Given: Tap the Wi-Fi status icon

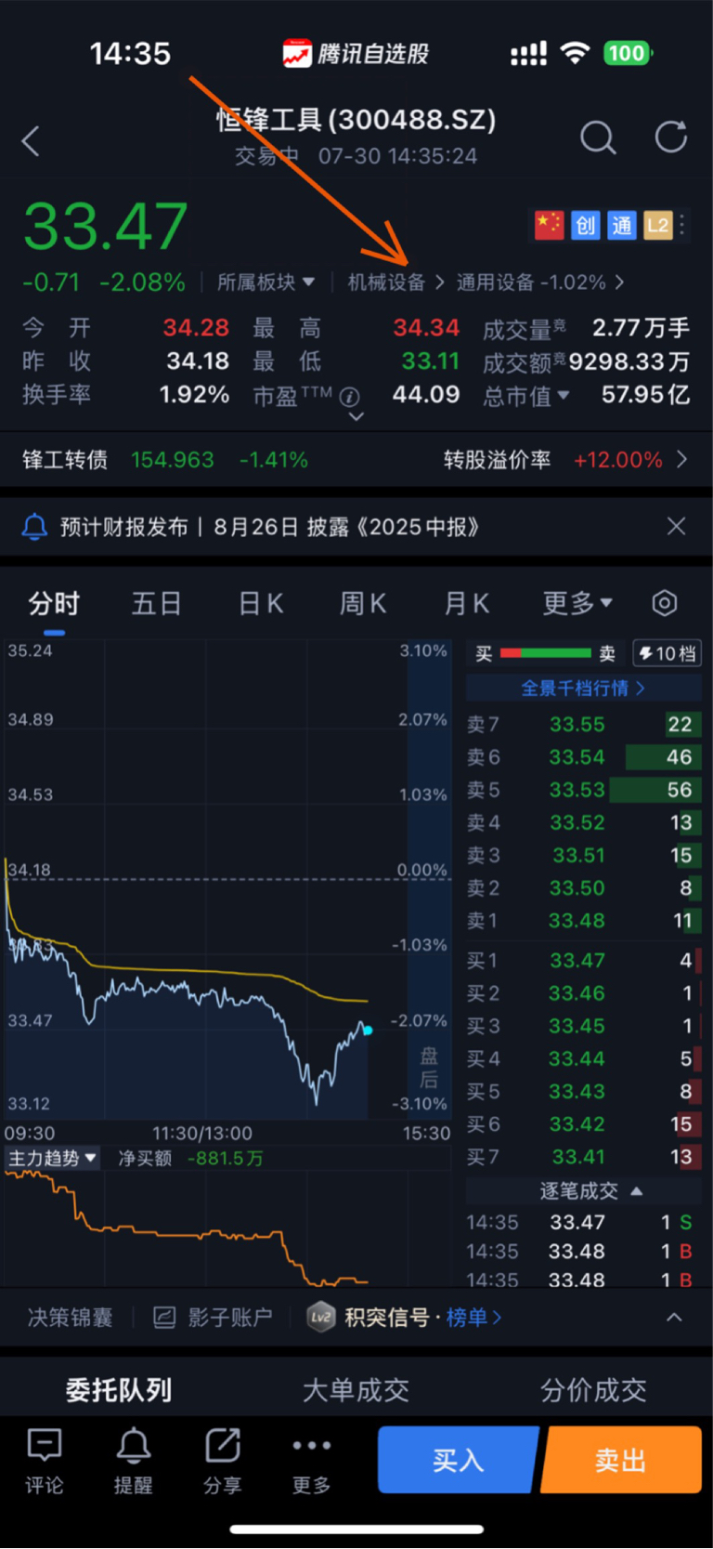Looking at the screenshot, I should (576, 53).
